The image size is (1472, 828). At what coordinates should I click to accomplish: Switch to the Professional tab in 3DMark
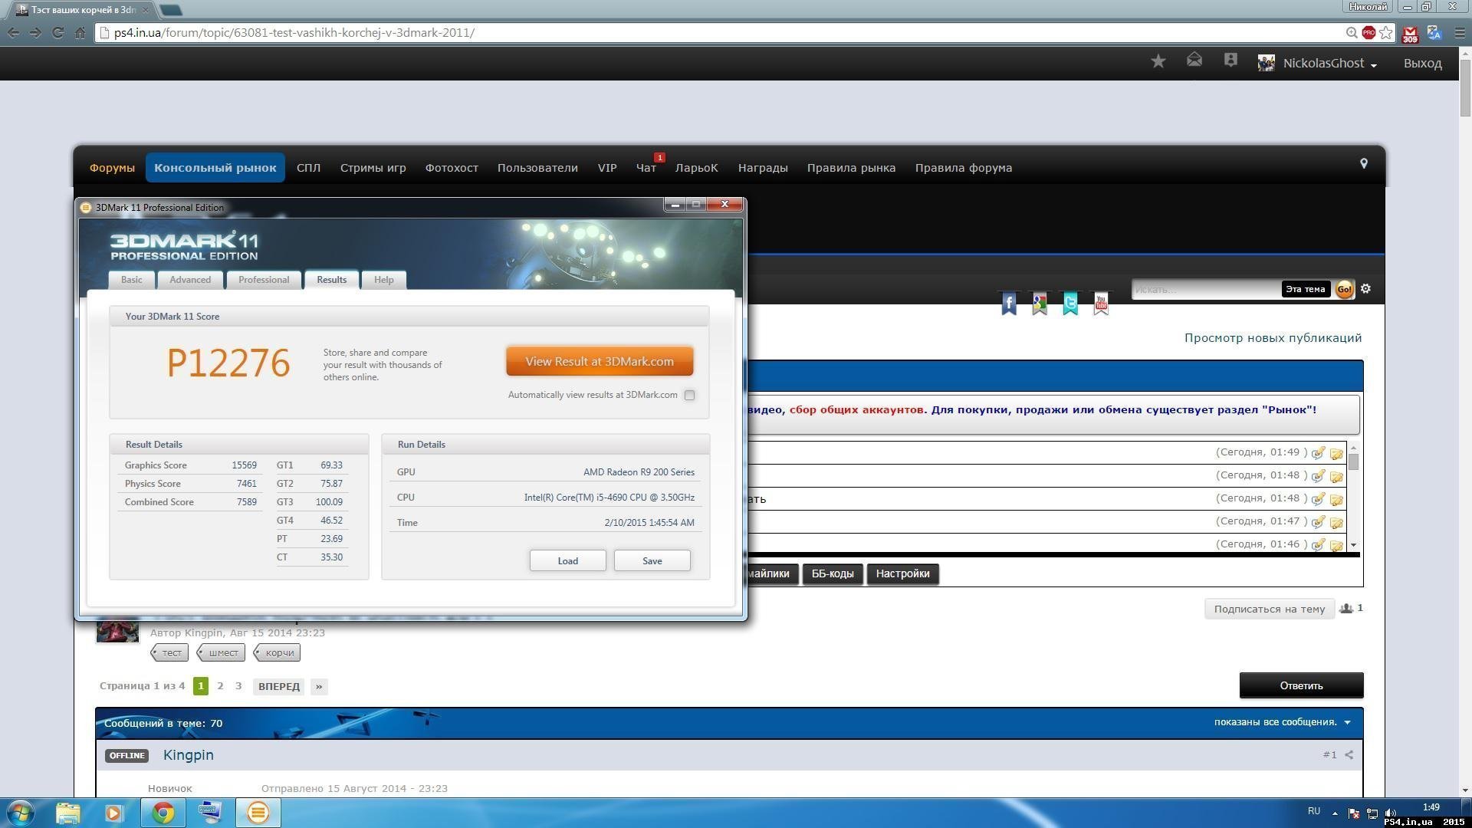click(264, 280)
